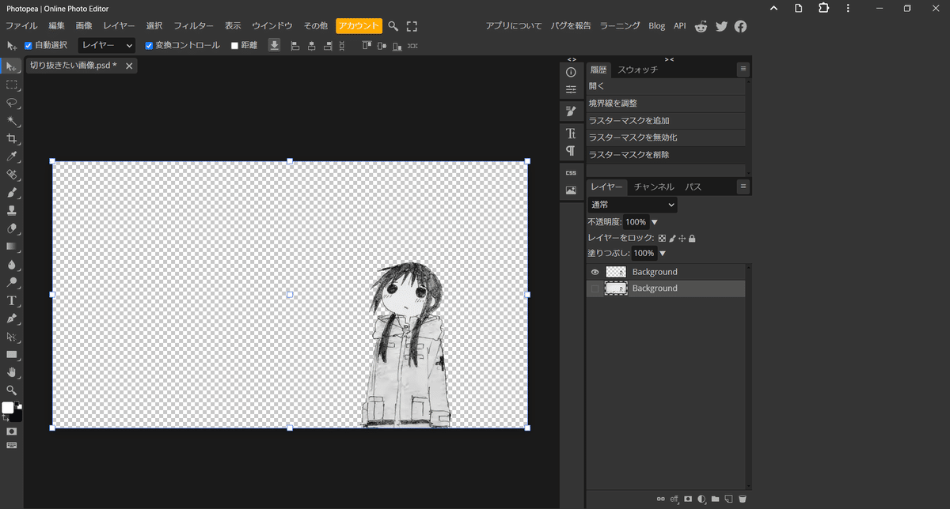Viewport: 950px width, 509px height.
Task: Uncheck the 自動選択 checkbox
Action: [x=28, y=46]
